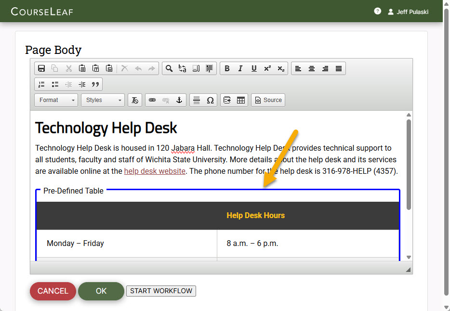
Task: Click the Save icon in editor toolbar
Action: [41, 68]
